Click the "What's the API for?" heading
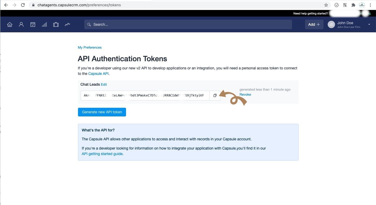This screenshot has width=376, height=205. click(98, 130)
